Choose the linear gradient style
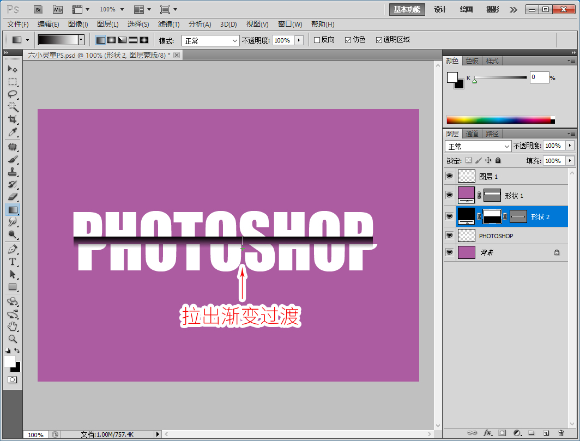This screenshot has height=441, width=580. click(100, 40)
